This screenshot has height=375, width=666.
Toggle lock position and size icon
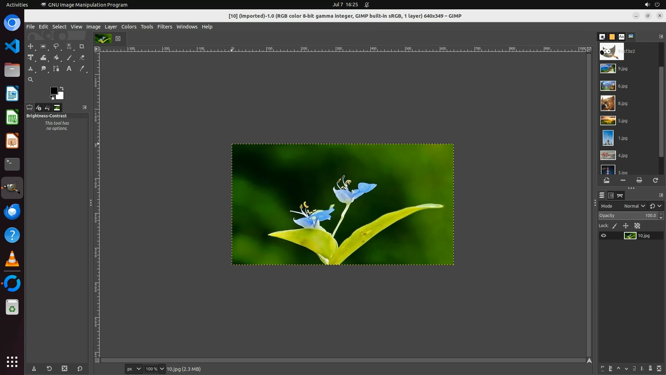pos(626,226)
